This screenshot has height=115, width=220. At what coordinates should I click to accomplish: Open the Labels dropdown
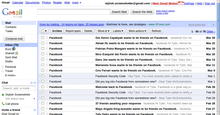(118, 31)
